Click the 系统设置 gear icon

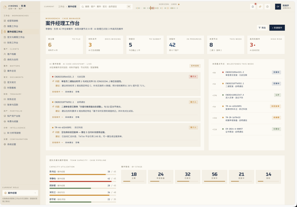(5, 144)
